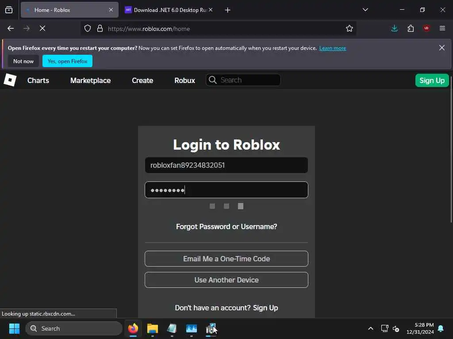This screenshot has height=339, width=453.
Task: Bookmark this page with the star icon
Action: [x=349, y=29]
